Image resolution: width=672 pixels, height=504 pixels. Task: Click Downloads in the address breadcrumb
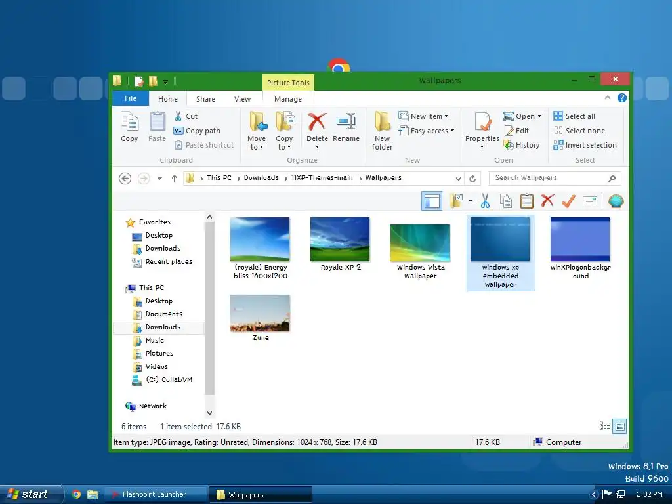pyautogui.click(x=261, y=177)
